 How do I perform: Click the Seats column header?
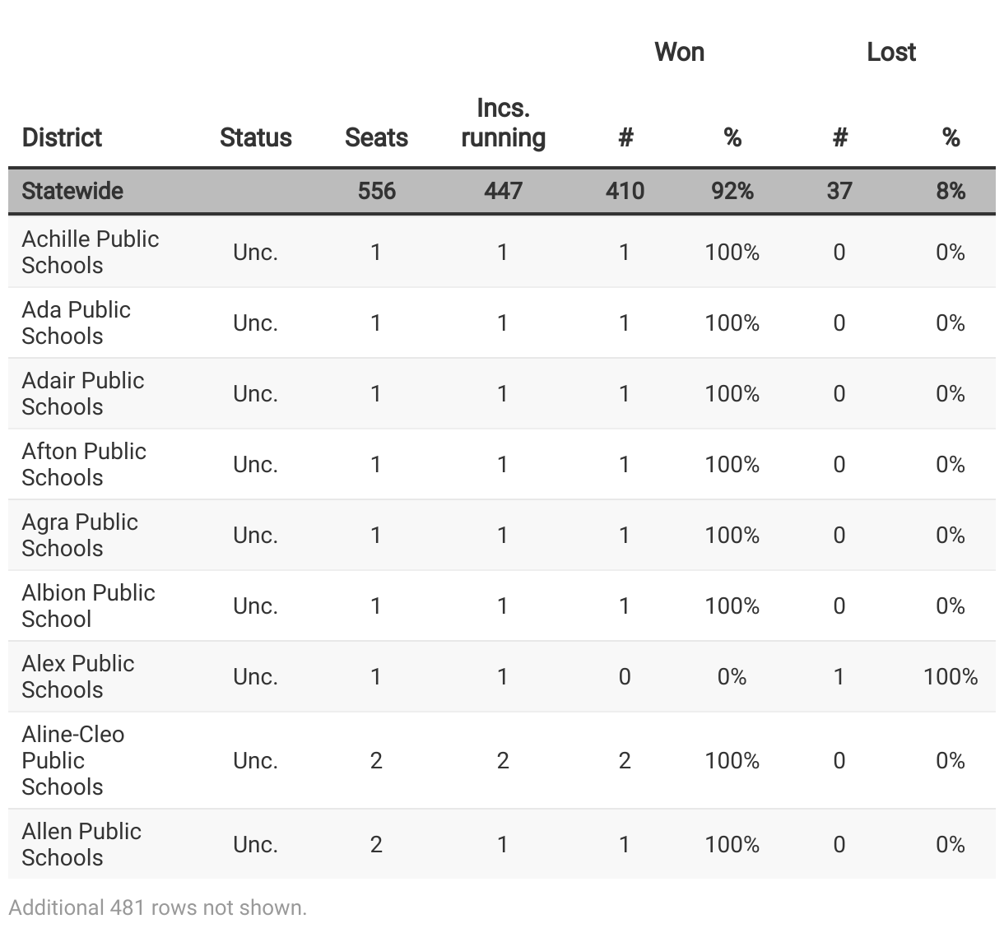tap(376, 137)
